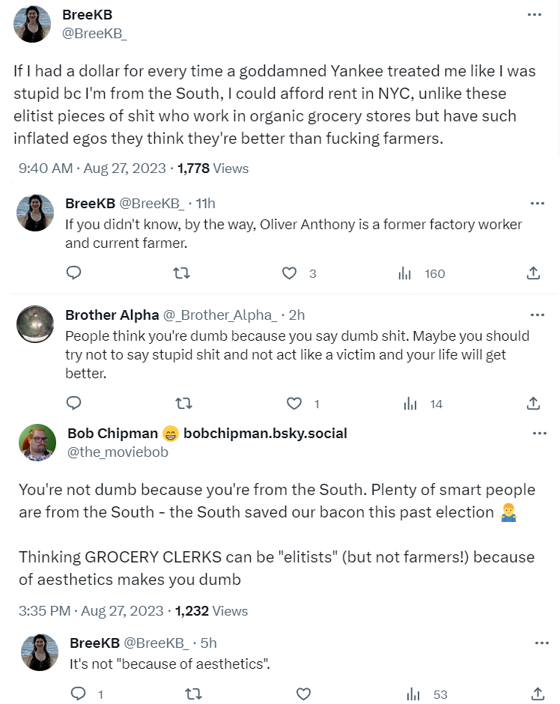The width and height of the screenshot is (560, 704).
Task: Open more options on BreeKB's main tweet
Action: 534,15
